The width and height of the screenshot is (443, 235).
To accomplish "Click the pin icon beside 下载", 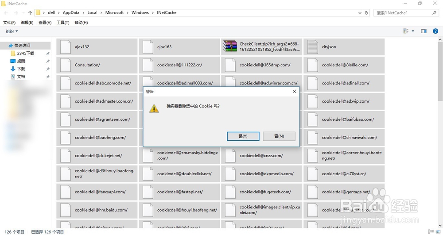I will [48, 69].
